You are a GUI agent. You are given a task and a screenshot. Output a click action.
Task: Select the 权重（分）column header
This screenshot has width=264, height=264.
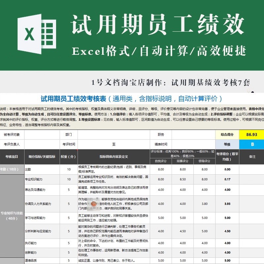tap(69, 157)
